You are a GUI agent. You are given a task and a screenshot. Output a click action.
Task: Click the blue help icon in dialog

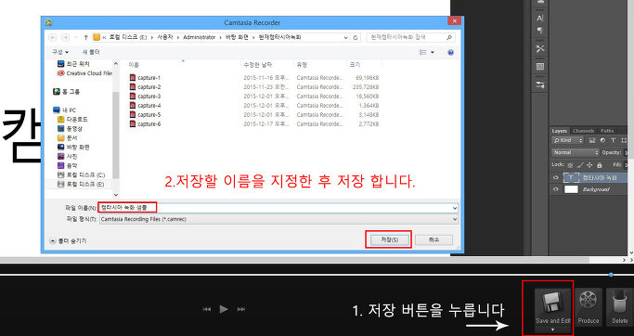pos(450,53)
